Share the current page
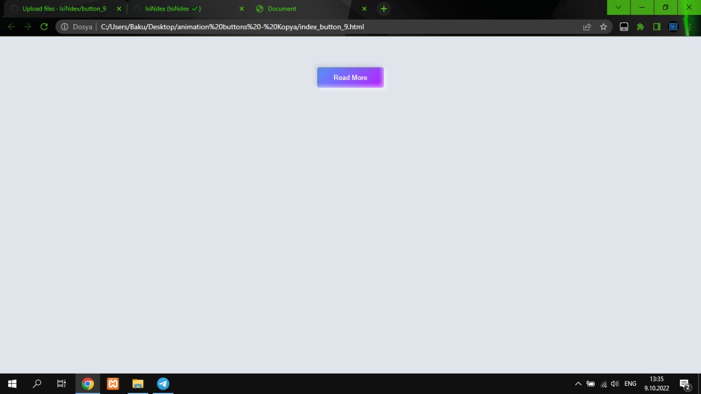This screenshot has width=701, height=394. 587,26
